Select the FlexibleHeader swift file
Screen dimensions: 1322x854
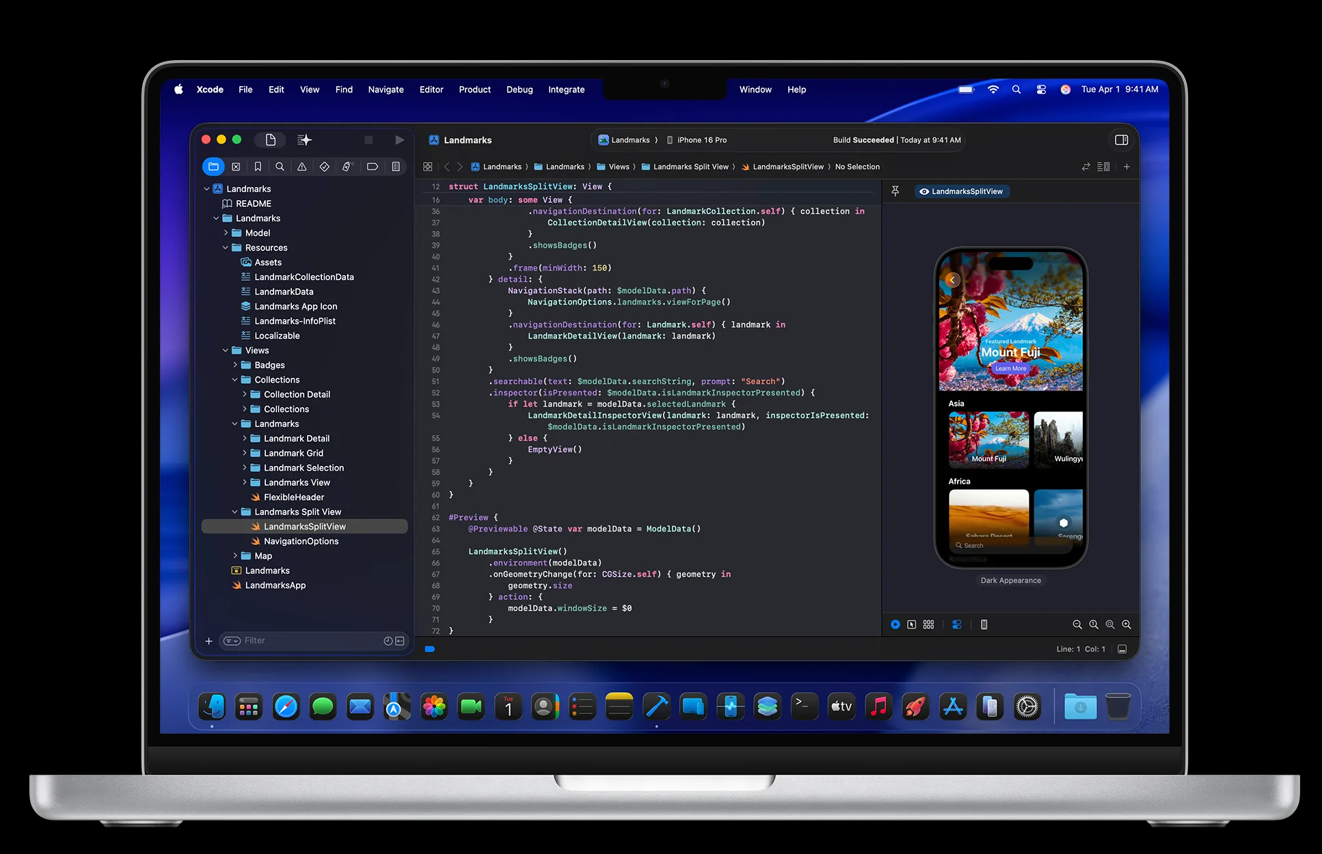(294, 497)
